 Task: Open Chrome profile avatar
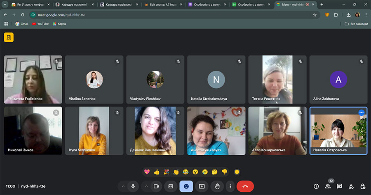point(357,15)
